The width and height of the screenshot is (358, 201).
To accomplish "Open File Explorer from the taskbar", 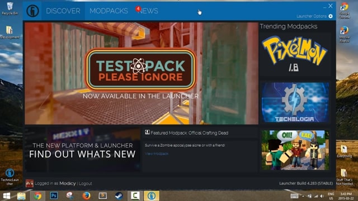I will (x=21, y=196).
